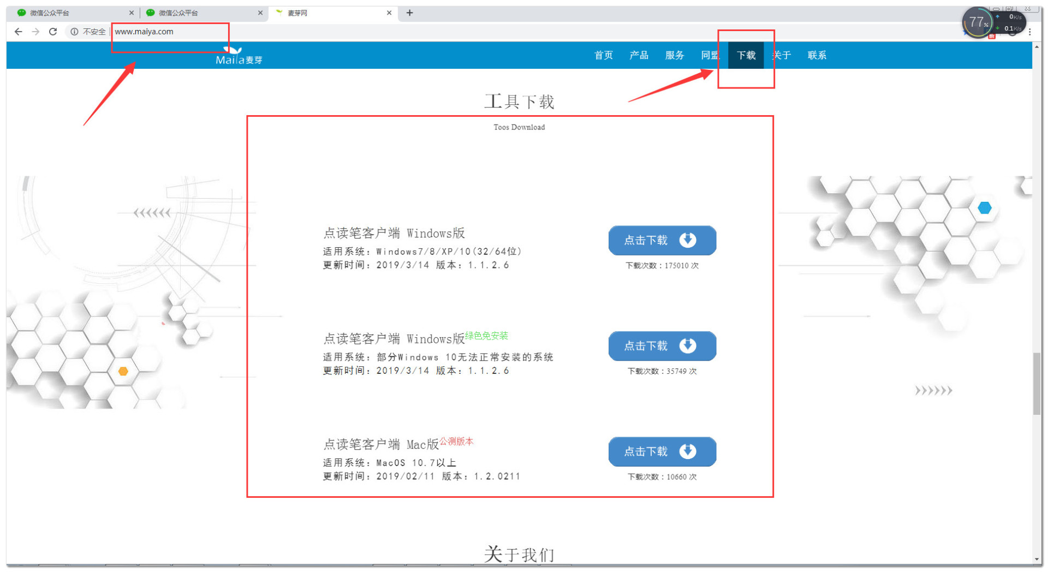Switch to the first 微信公众平台 tab
The height and width of the screenshot is (572, 1048).
coord(71,13)
